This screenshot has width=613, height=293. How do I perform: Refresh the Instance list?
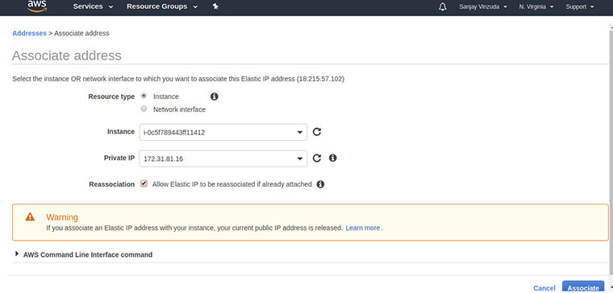[x=317, y=132]
